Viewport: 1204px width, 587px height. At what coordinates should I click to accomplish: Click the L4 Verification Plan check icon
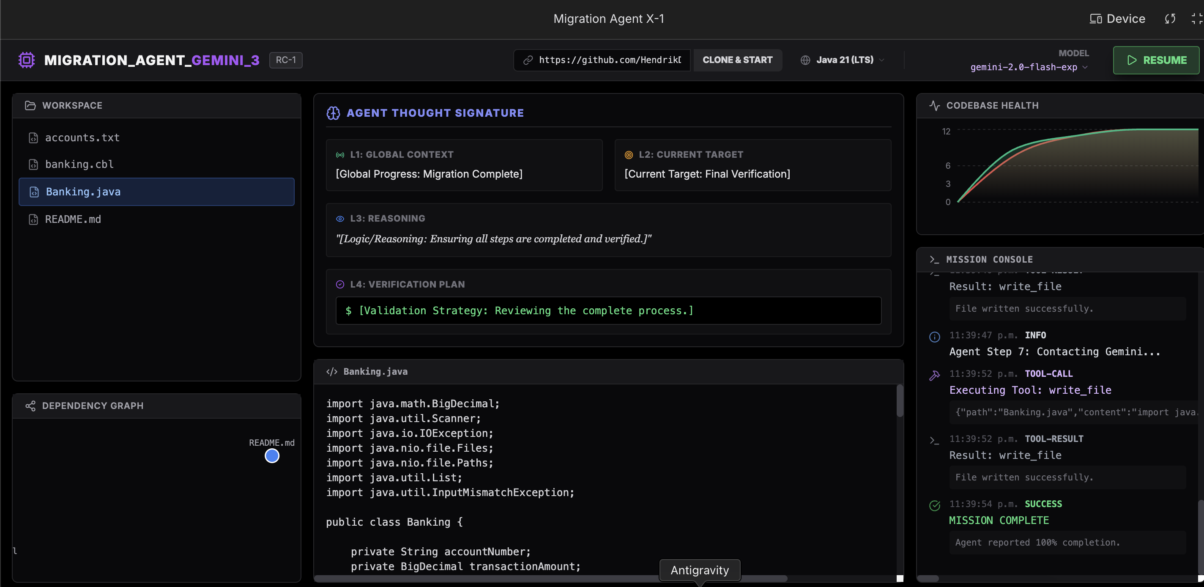(x=340, y=284)
